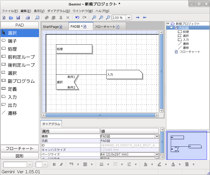This screenshot has height=175, width=210.
Task: Collapse the PAD図 tree node
Action: point(171,28)
